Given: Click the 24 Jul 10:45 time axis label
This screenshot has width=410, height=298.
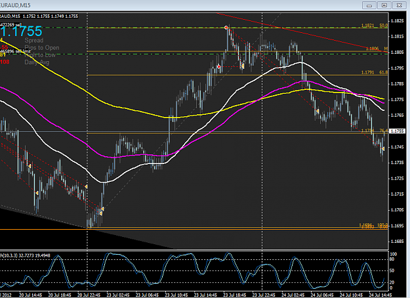Looking at the screenshot, I should pyautogui.click(x=351, y=295).
